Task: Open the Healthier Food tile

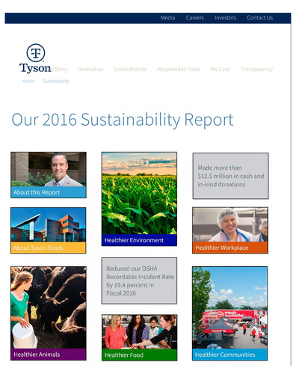Action: [140, 337]
